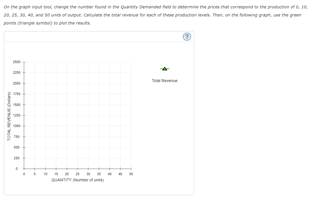The height and width of the screenshot is (198, 309).
Task: Select the green Total Revenue triangle symbol
Action: pyautogui.click(x=165, y=68)
